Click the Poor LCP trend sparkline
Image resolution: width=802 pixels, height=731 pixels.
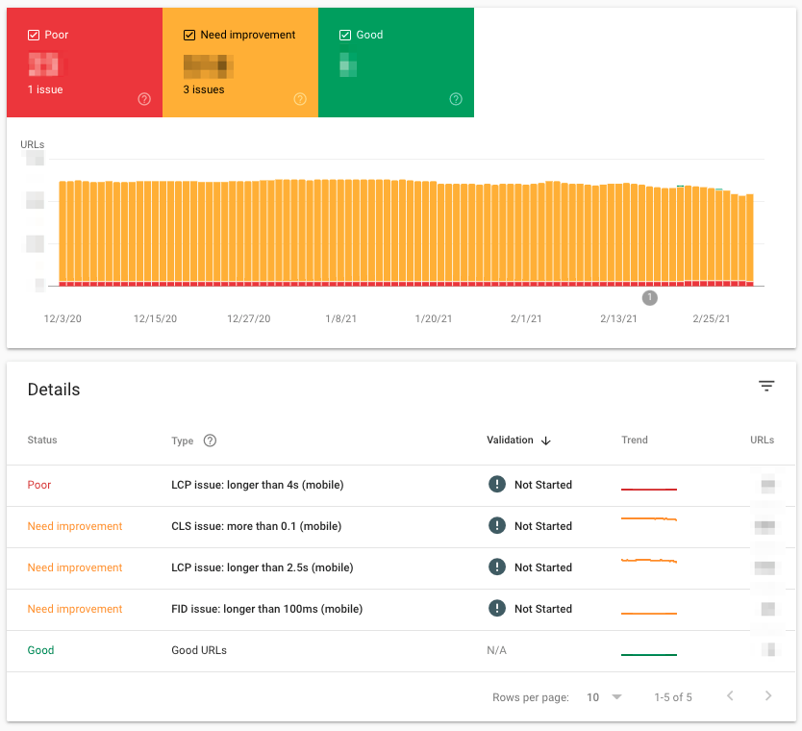point(648,489)
